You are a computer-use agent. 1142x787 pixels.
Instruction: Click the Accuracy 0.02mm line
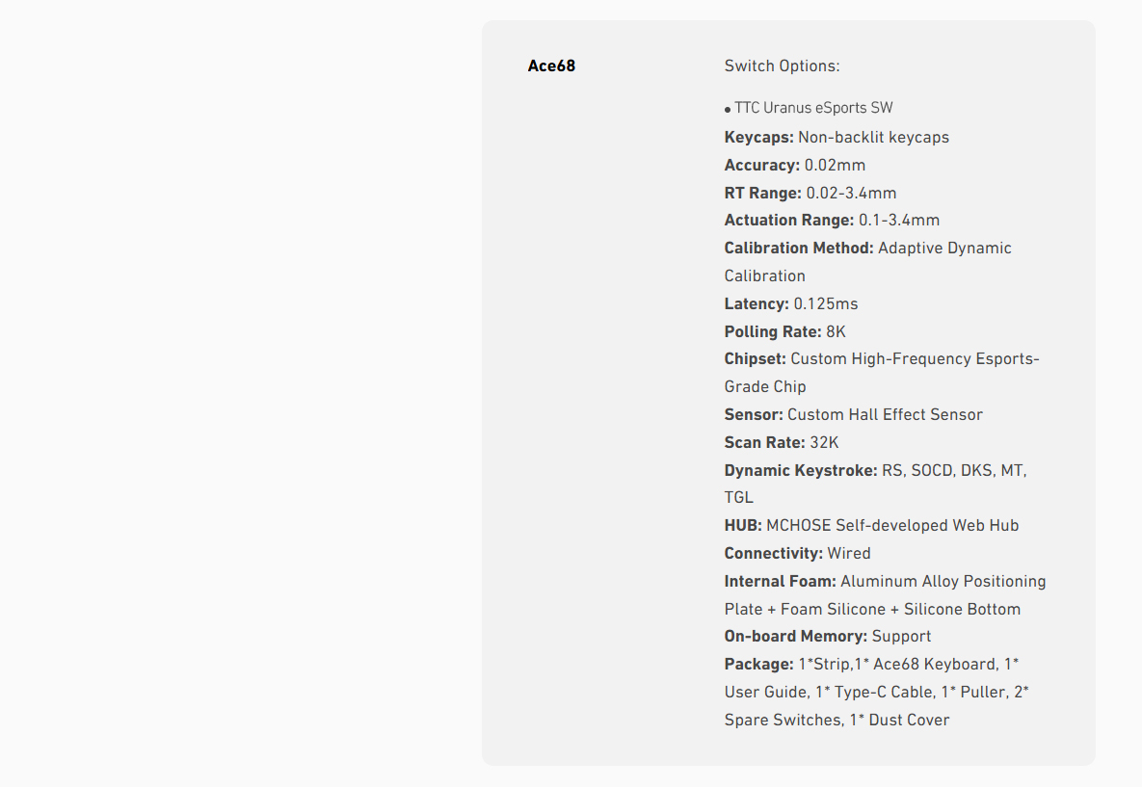[x=794, y=165]
